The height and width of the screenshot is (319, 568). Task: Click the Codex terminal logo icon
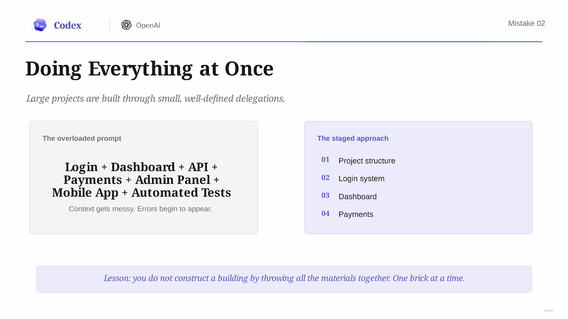pos(40,25)
